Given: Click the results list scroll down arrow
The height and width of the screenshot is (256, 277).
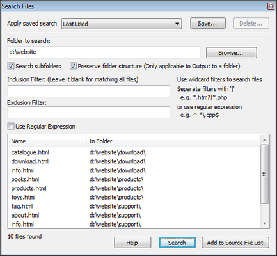Looking at the screenshot, I should [265, 223].
